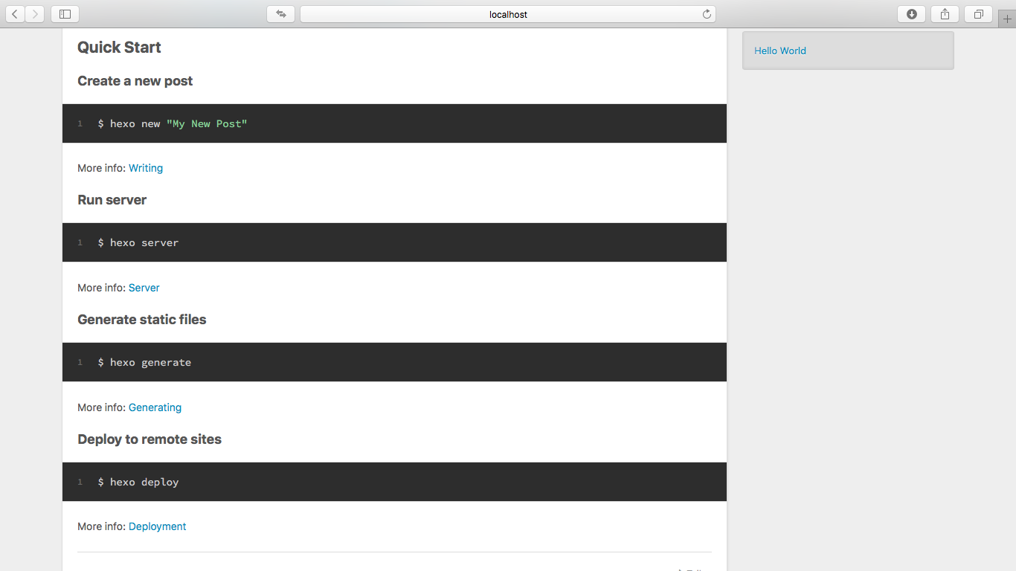
Task: Go back using Safari's back arrow
Action: [x=15, y=14]
